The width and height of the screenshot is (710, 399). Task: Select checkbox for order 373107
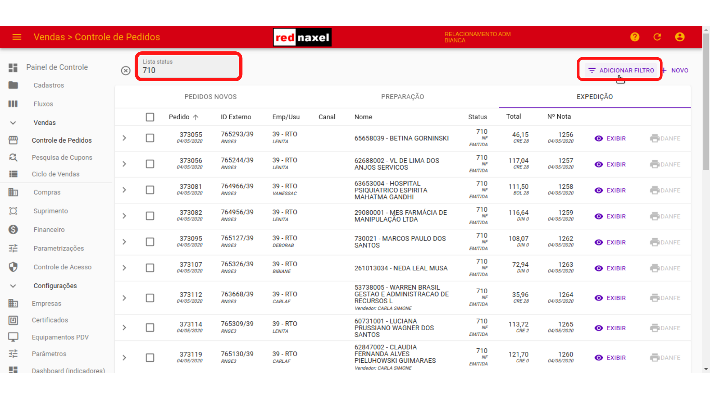pos(150,268)
